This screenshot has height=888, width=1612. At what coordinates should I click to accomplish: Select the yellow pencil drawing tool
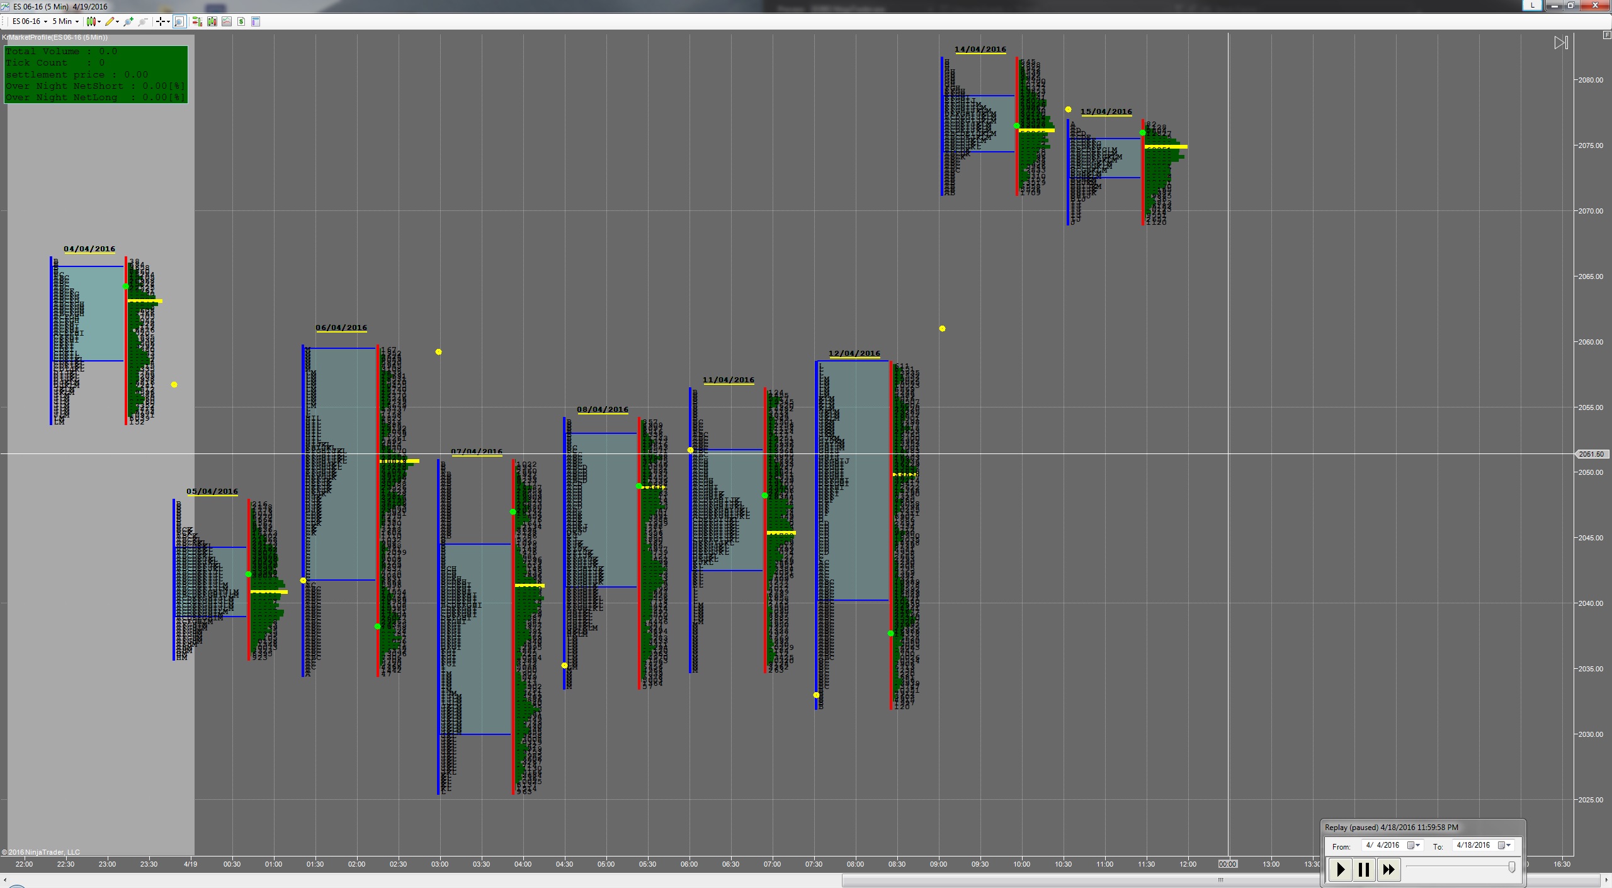point(110,21)
